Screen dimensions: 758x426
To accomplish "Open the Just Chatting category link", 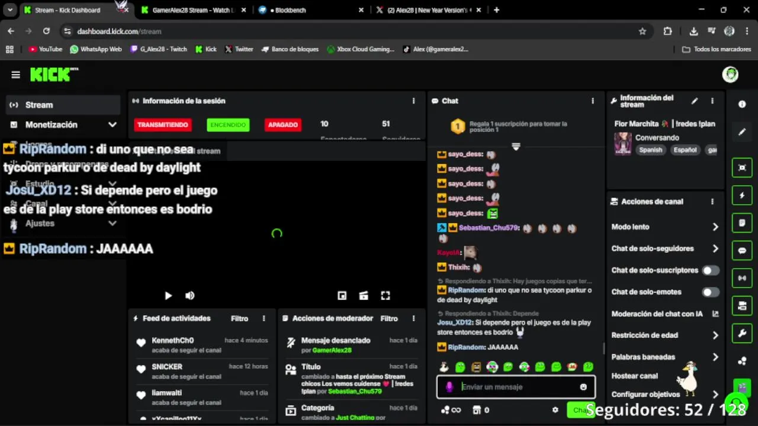I will [x=355, y=418].
